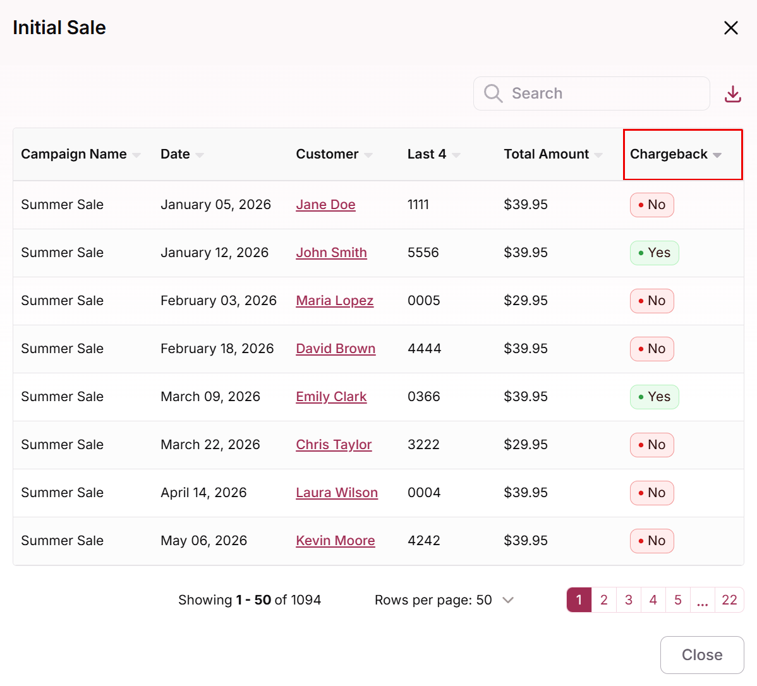Screen dimensions: 757x686
Task: Click $29.95 amount in Chris Taylor row
Action: [525, 445]
